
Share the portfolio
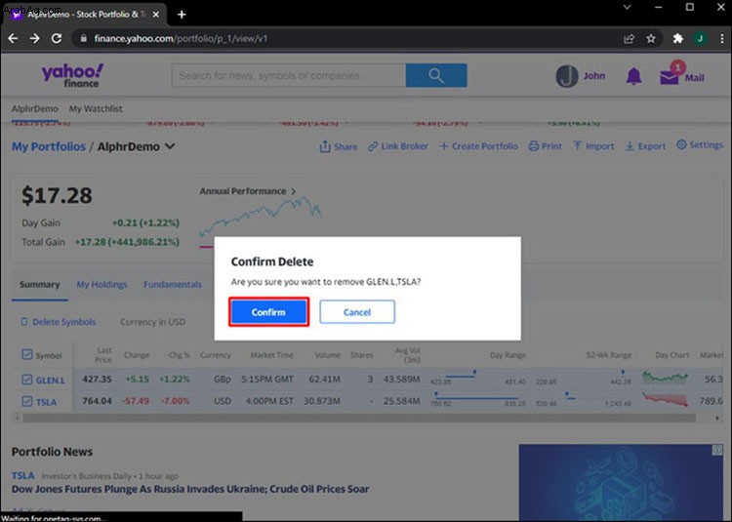tap(339, 146)
